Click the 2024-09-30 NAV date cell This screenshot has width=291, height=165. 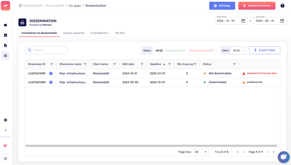point(130,82)
